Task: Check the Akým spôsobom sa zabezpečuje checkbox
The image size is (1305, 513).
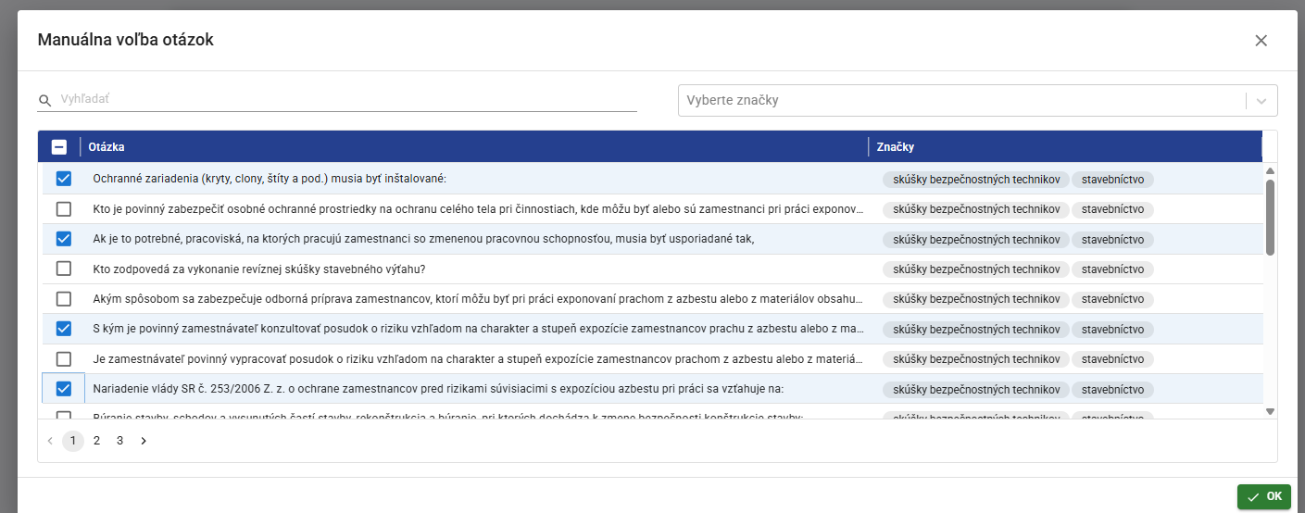Action: click(x=64, y=299)
